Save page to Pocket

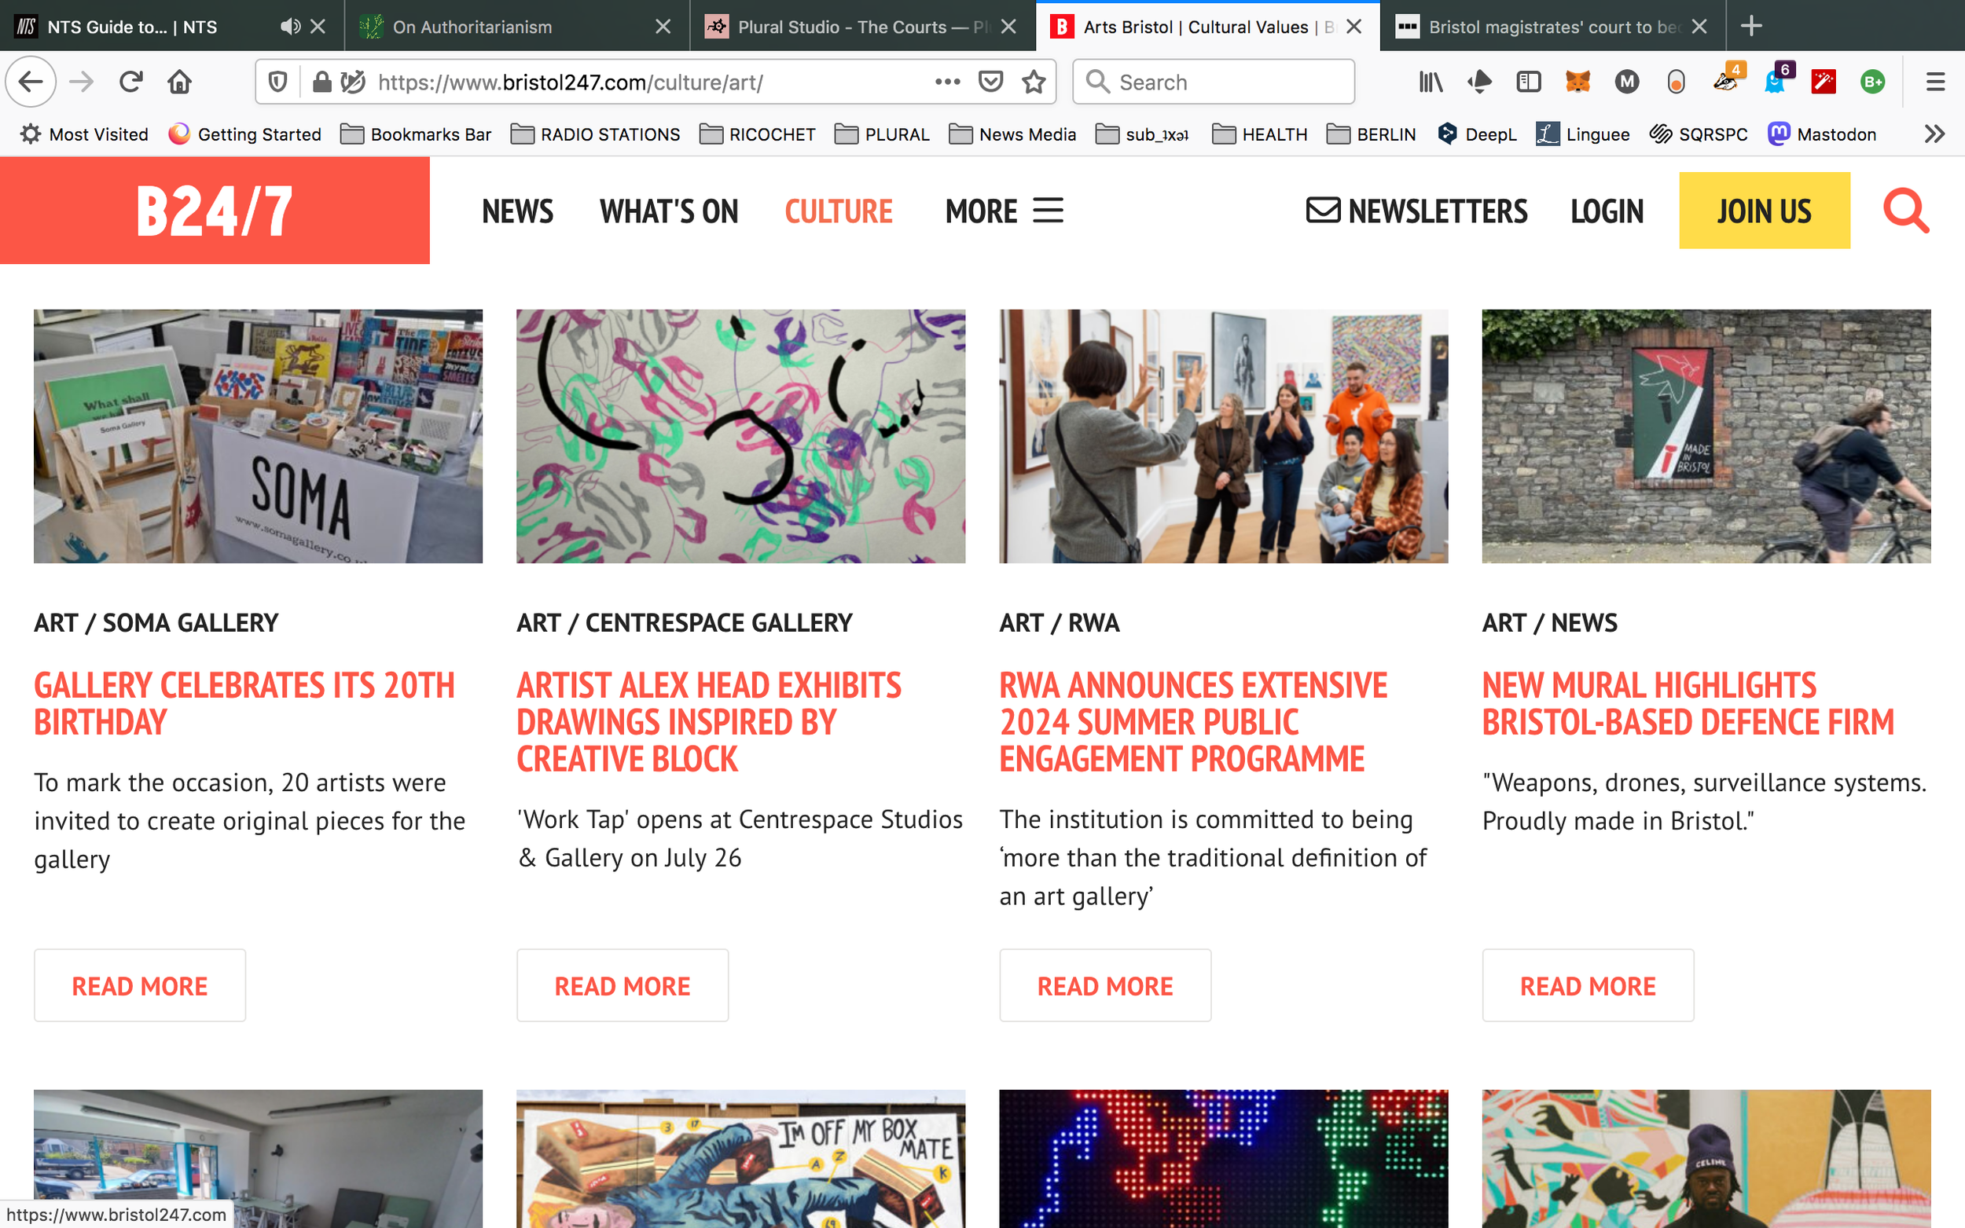click(991, 82)
